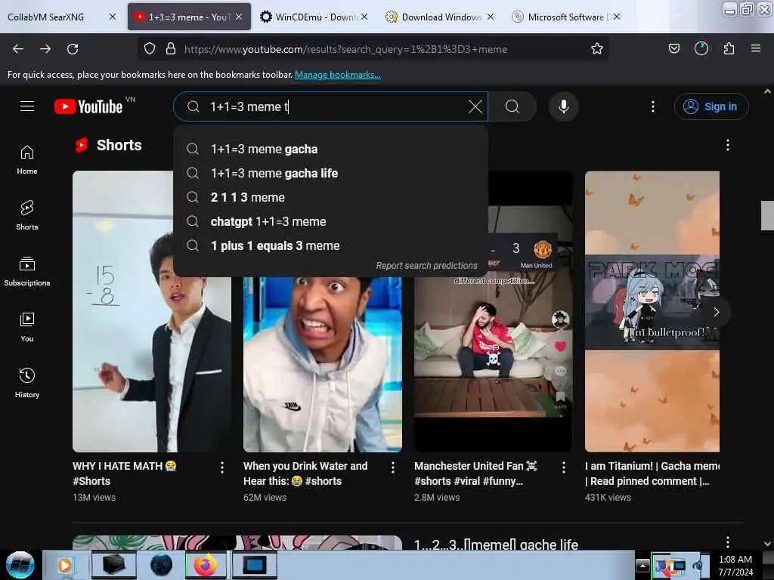The width and height of the screenshot is (774, 580).
Task: Open the Shorts shelf more options
Action: coord(728,145)
